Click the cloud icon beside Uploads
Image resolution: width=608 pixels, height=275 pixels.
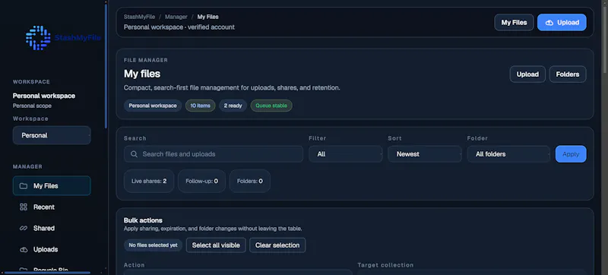[24, 249]
